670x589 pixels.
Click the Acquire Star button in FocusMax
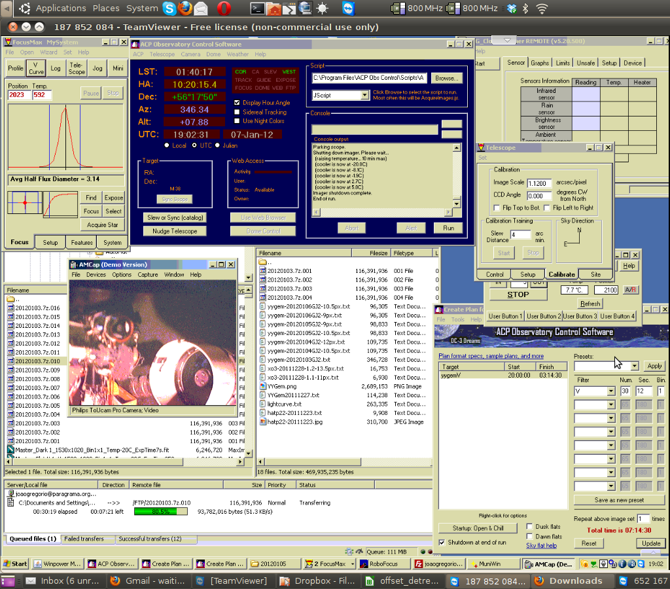tap(103, 225)
